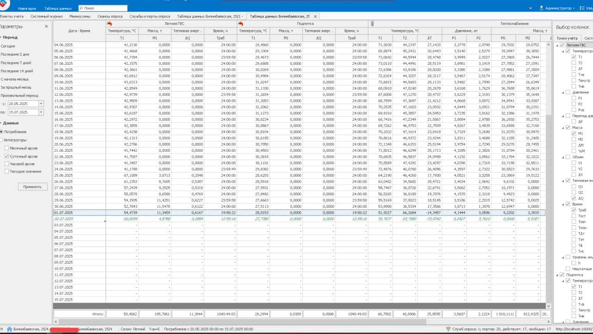593x334 pixels.
Task: Click the home icon in status bar
Action: point(9,329)
